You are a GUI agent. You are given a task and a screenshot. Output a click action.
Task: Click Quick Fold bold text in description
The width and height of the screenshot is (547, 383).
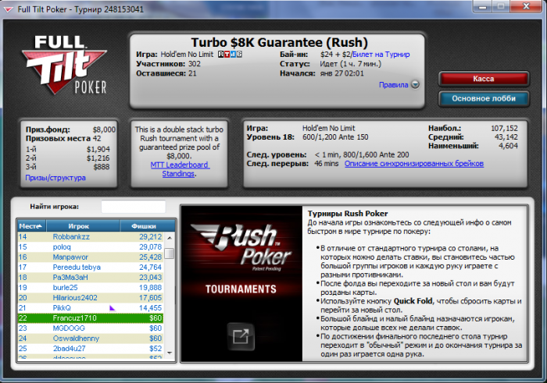(413, 301)
